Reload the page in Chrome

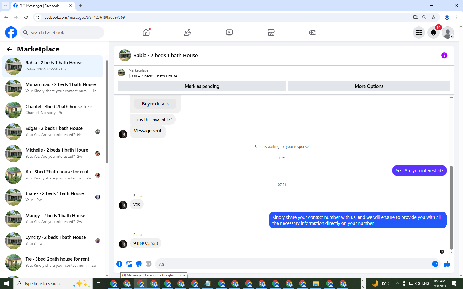click(x=26, y=17)
